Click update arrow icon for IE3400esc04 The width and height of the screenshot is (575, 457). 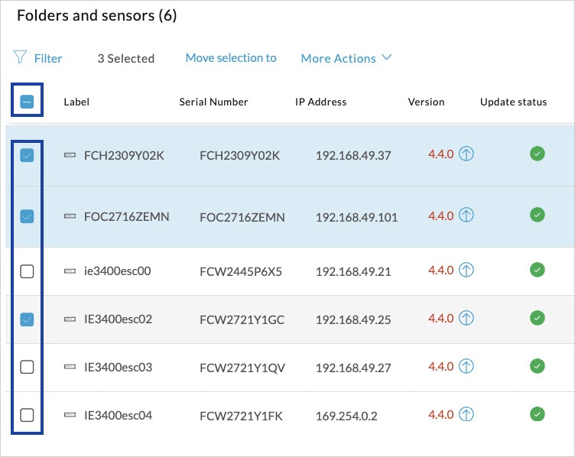(466, 414)
